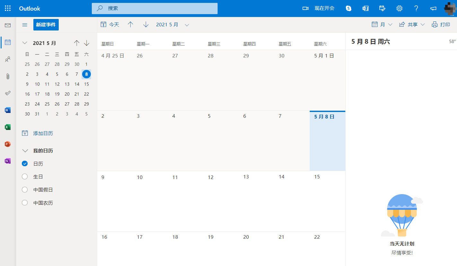The width and height of the screenshot is (457, 266).
Task: Open the app launcher grid
Action: [8, 8]
